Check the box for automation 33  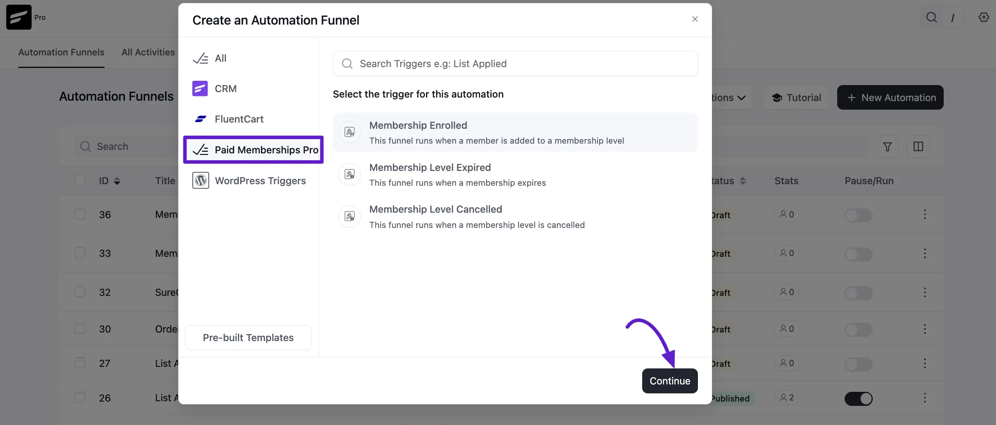[80, 253]
